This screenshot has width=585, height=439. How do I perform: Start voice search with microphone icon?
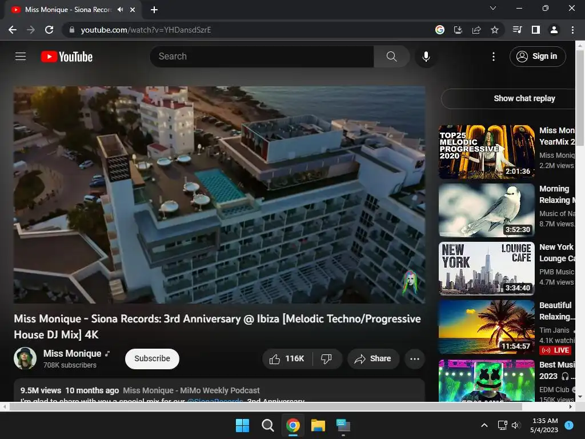pyautogui.click(x=426, y=57)
